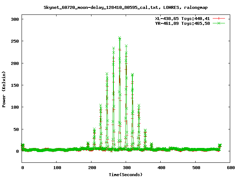Select the 'YR-461.89 Tsys:465.58' legend entry
Viewport: 238px width, 178px height.
pos(182,23)
